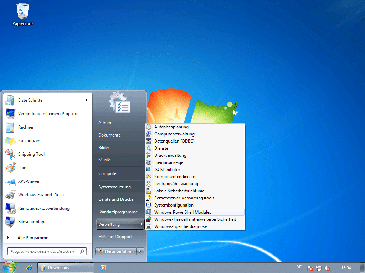This screenshot has height=273, width=365.
Task: Click the DE language indicator
Action: tap(299, 267)
